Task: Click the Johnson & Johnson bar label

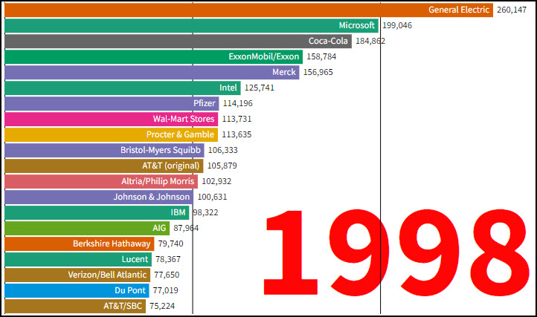Action: tap(152, 197)
